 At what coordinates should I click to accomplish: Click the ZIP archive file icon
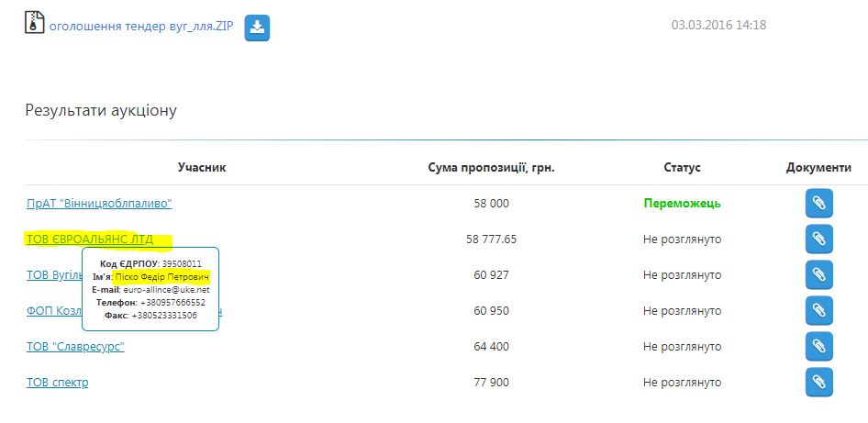34,23
